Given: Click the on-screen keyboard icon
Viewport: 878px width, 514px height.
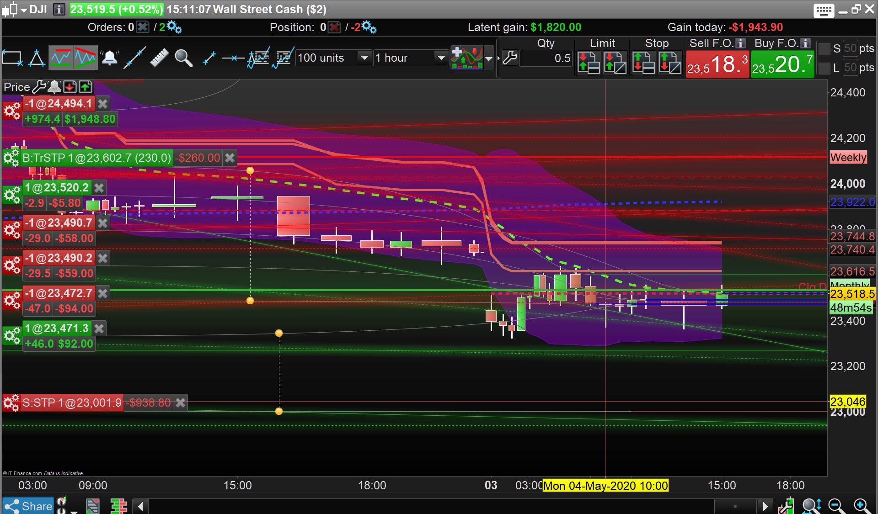Looking at the screenshot, I should (824, 10).
